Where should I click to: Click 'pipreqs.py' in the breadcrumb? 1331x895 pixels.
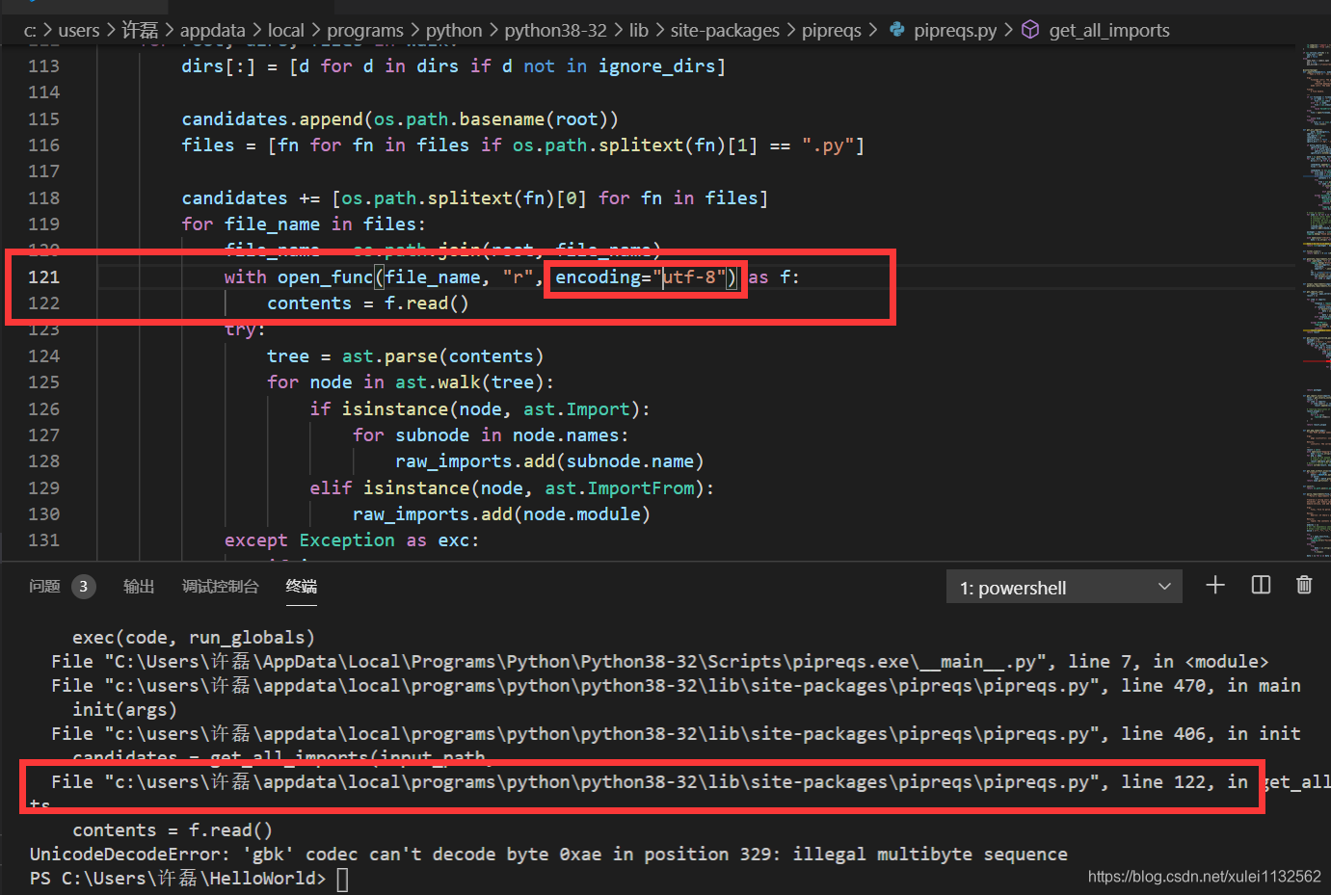point(955,30)
